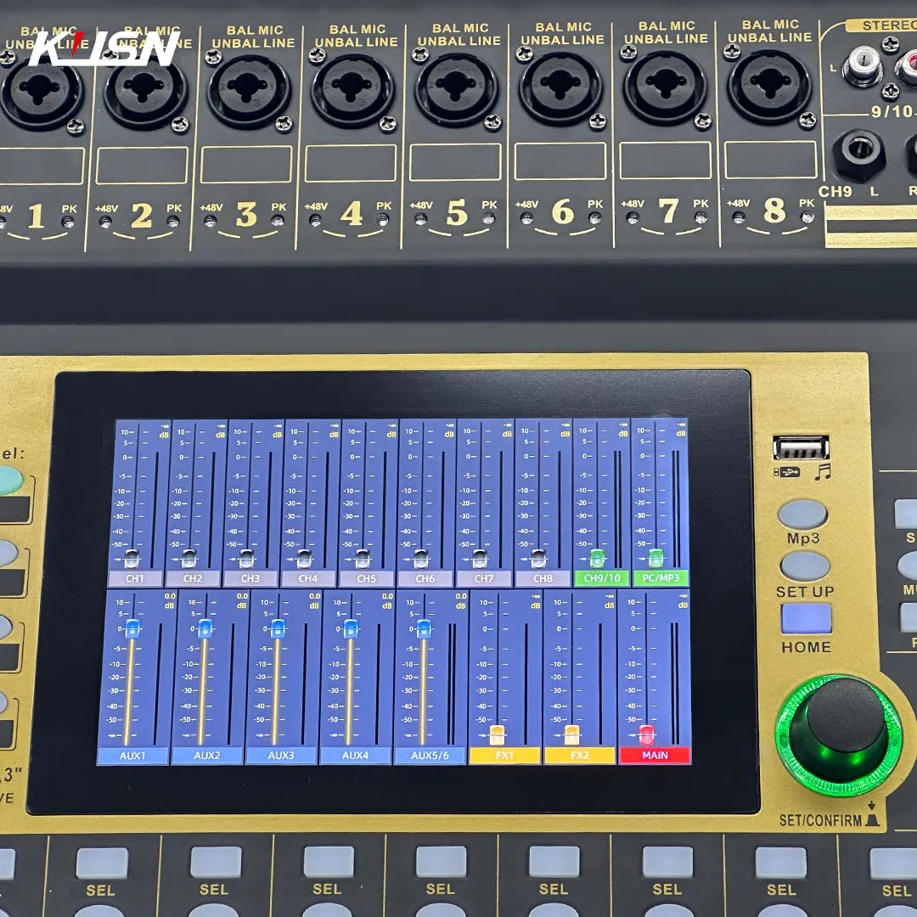The width and height of the screenshot is (917, 917).
Task: Tap the CH5 channel label on screen
Action: 366,578
